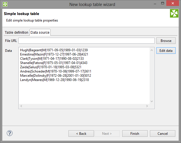Click the Finish button
Image resolution: width=181 pixels, height=143 pixels.
pyautogui.click(x=135, y=134)
